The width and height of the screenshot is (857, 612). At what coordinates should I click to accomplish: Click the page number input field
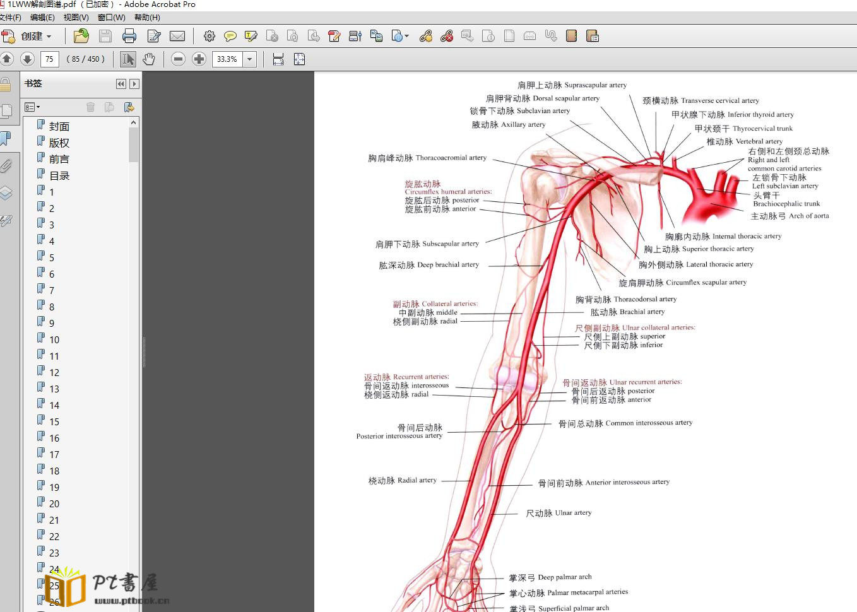coord(49,59)
